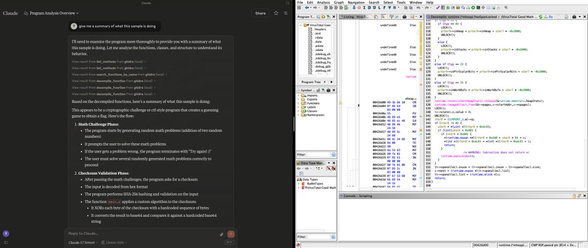Image resolution: width=588 pixels, height=248 pixels.
Task: Open the Analysis menu in Ghidra
Action: click(x=323, y=2)
